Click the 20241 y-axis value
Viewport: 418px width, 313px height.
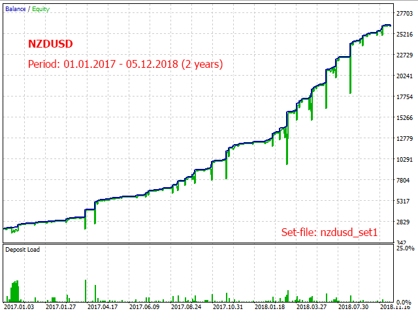[404, 76]
